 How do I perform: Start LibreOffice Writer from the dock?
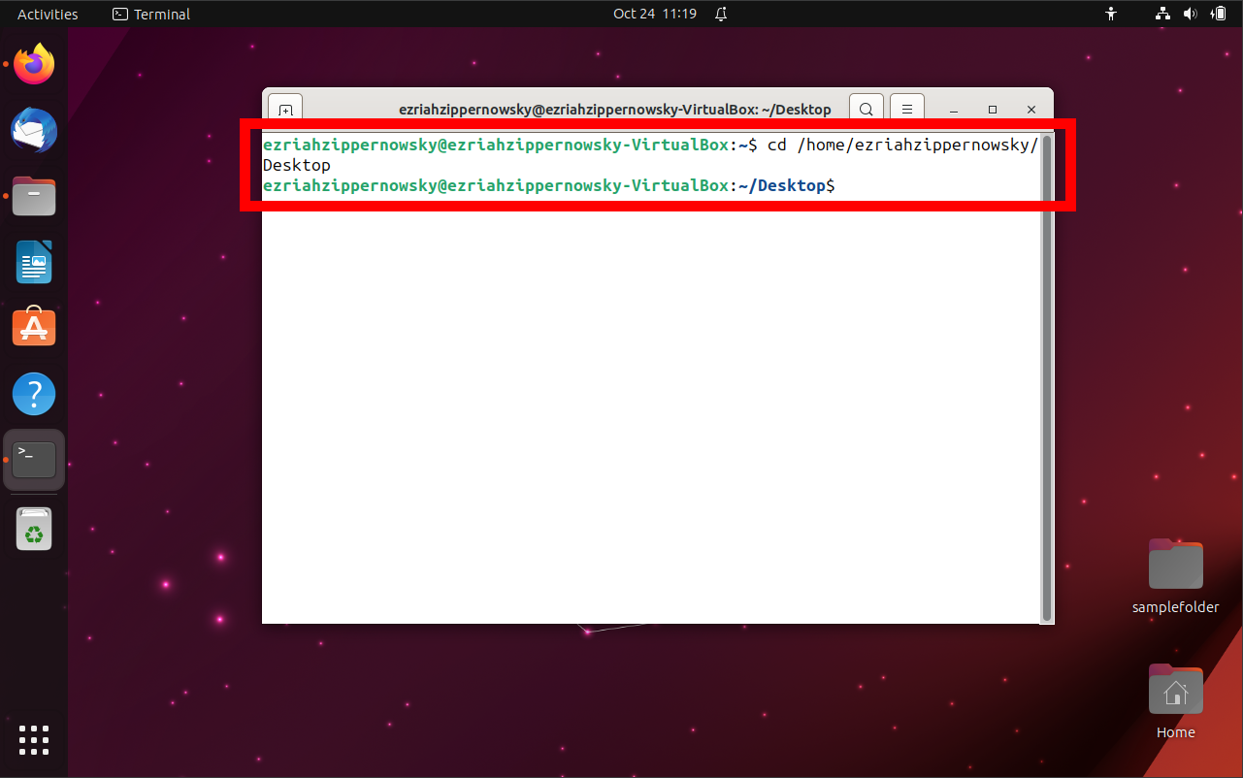tap(34, 262)
